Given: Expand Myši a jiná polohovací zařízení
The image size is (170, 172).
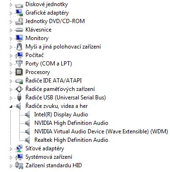Looking at the screenshot, I should pyautogui.click(x=11, y=47).
